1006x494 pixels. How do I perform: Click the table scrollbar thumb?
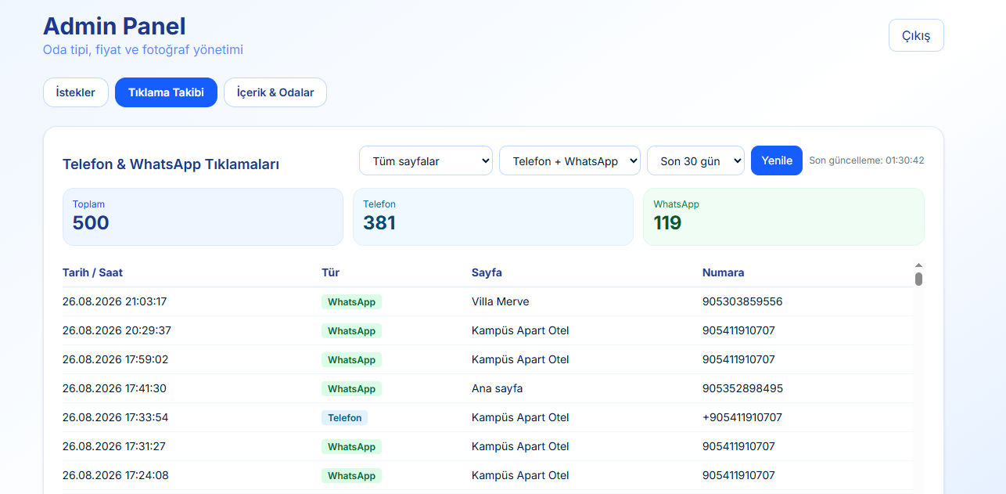click(x=918, y=279)
